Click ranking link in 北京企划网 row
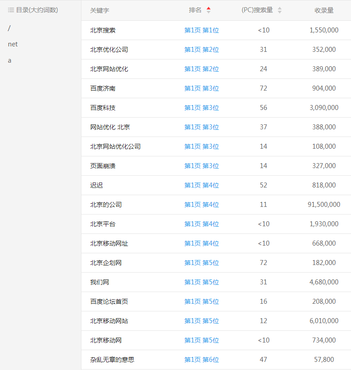 [x=202, y=263]
